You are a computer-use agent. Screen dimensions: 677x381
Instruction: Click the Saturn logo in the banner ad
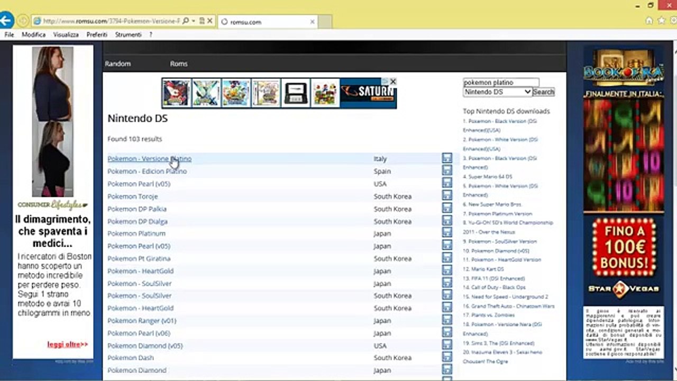point(368,93)
